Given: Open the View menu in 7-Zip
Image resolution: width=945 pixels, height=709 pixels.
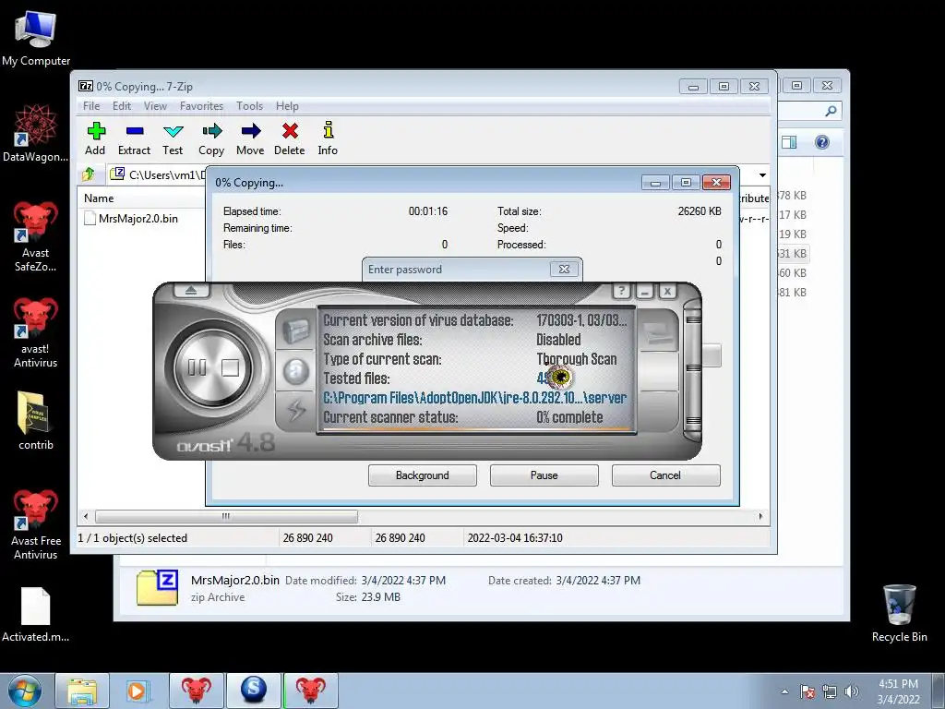Looking at the screenshot, I should click(155, 106).
